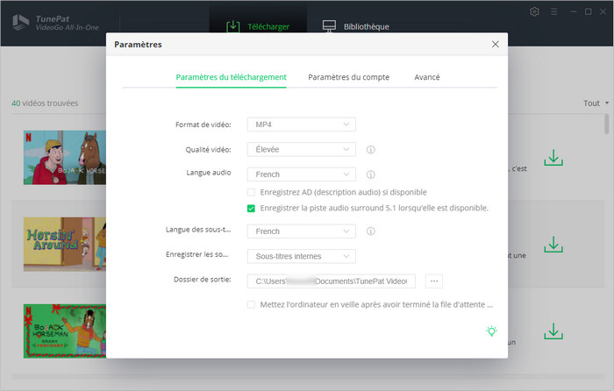Close the Paramètres dialog

pyautogui.click(x=496, y=44)
